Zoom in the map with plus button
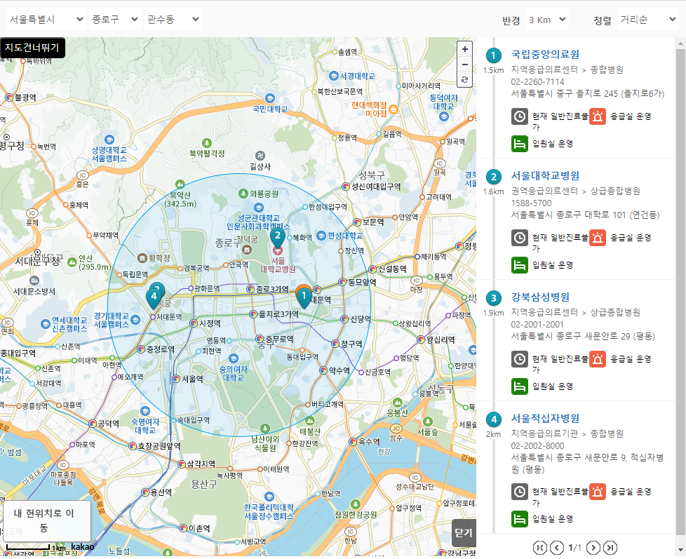 click(464, 49)
